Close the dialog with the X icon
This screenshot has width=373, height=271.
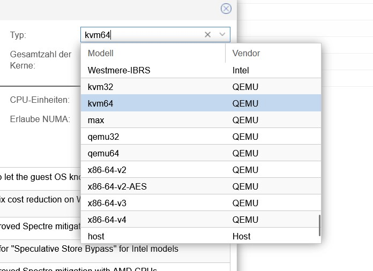click(x=226, y=9)
